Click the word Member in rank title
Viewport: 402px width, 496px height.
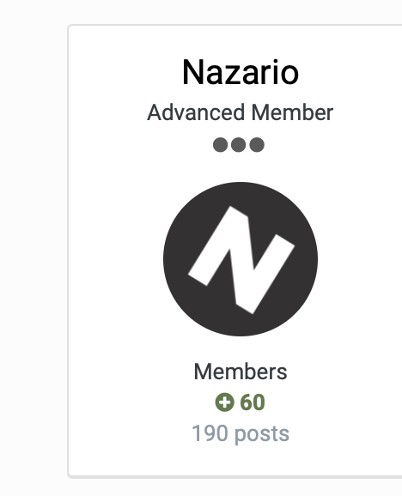tap(292, 112)
